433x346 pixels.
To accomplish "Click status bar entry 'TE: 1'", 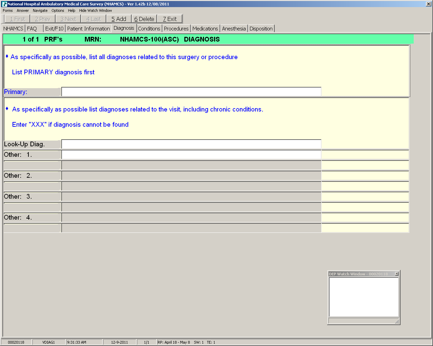I will click(x=211, y=342).
